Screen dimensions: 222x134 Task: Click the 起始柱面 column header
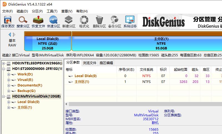tap(179, 69)
